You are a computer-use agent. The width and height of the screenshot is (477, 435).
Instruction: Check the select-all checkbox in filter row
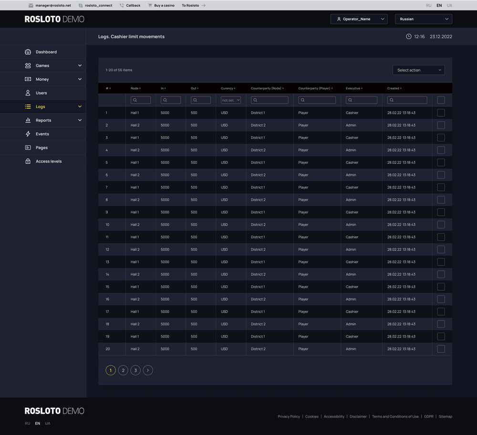[441, 100]
